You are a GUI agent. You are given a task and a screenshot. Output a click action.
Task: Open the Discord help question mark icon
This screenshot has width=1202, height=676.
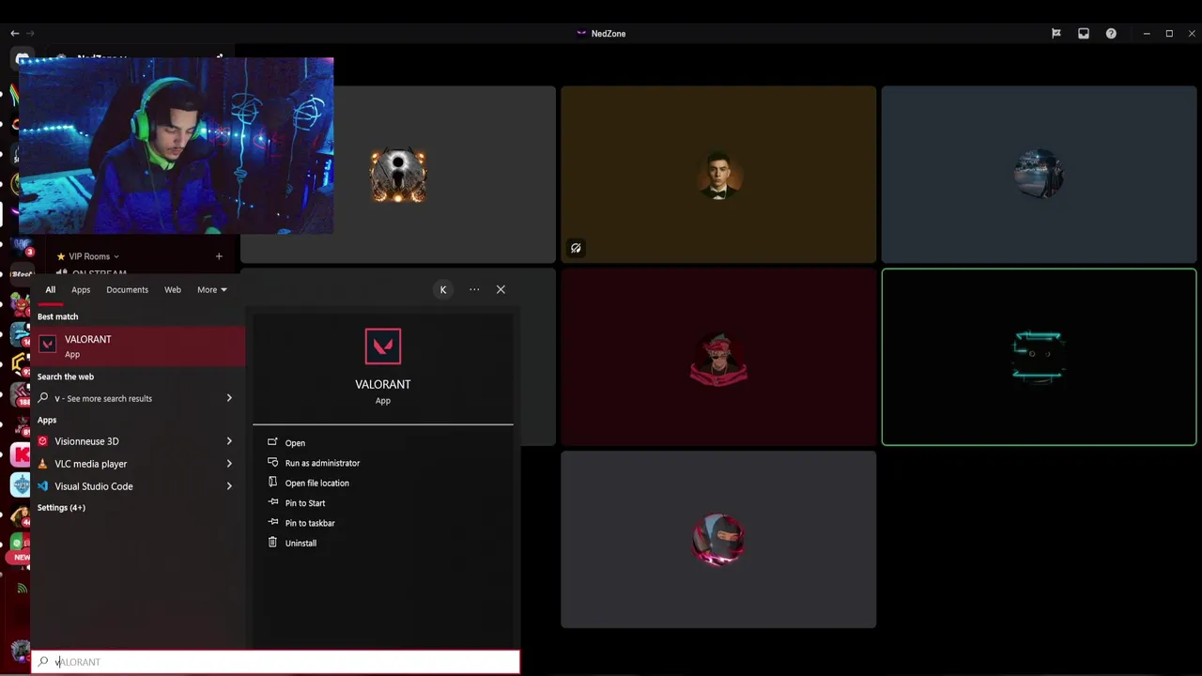tap(1111, 33)
